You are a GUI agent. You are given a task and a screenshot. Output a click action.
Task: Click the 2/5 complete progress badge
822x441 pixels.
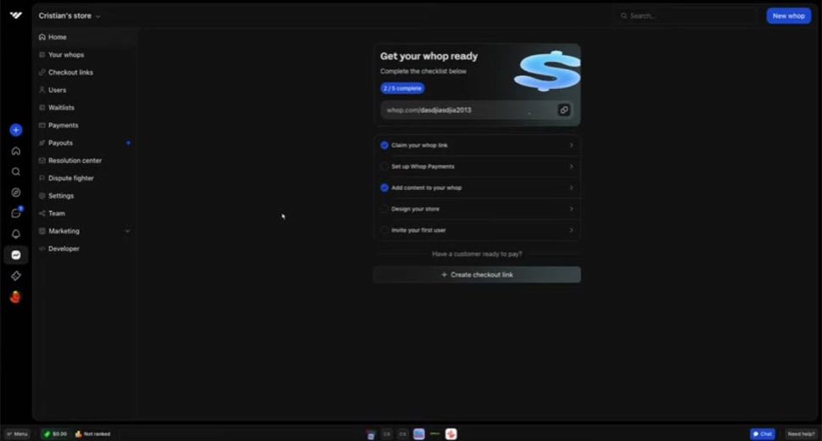pyautogui.click(x=402, y=88)
